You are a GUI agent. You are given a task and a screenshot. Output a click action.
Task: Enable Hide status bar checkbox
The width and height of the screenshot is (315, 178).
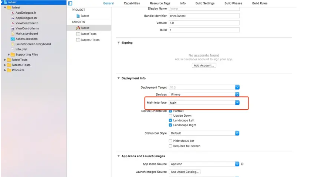coord(170,141)
